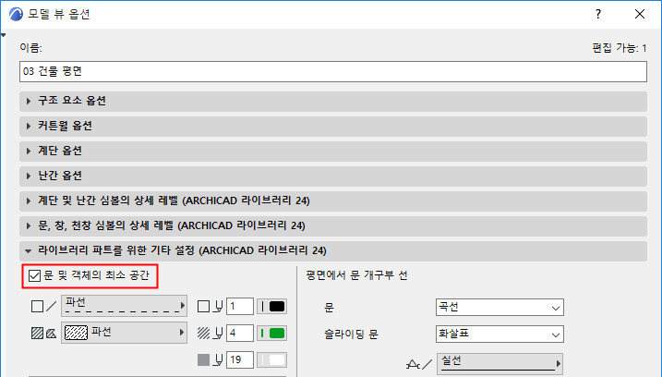Image resolution: width=662 pixels, height=377 pixels.
Task: Click the 평면에서 문 개구부 선 label
Action: click(356, 275)
